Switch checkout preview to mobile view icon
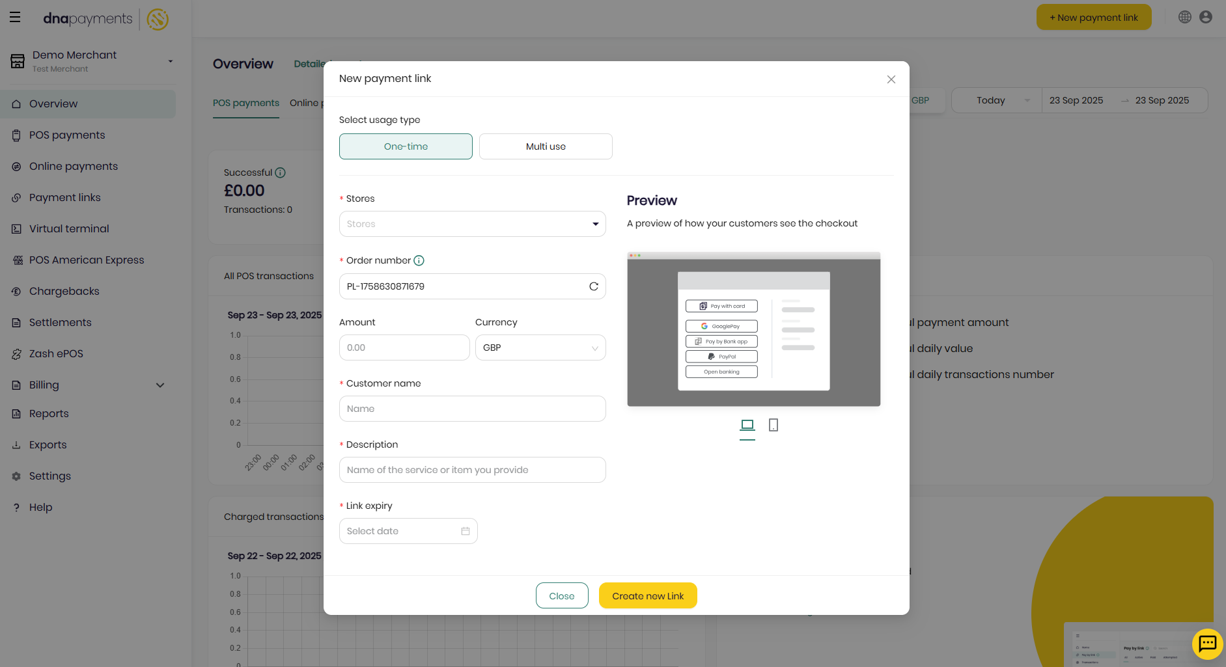1226x667 pixels. coord(773,425)
